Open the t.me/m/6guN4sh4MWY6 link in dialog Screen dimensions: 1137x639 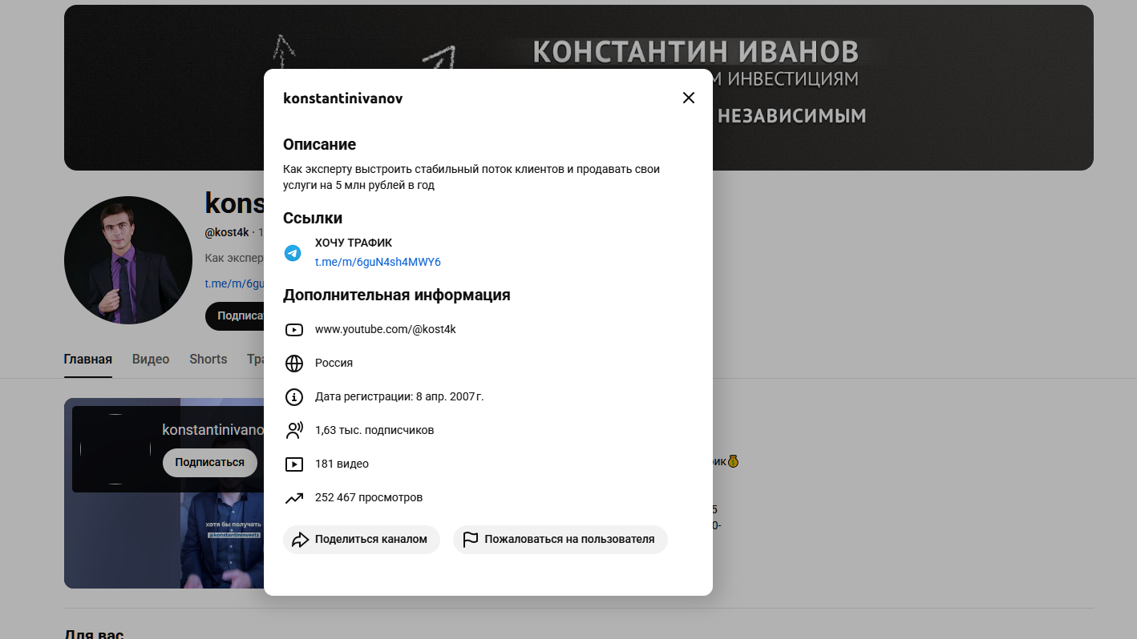pos(378,262)
